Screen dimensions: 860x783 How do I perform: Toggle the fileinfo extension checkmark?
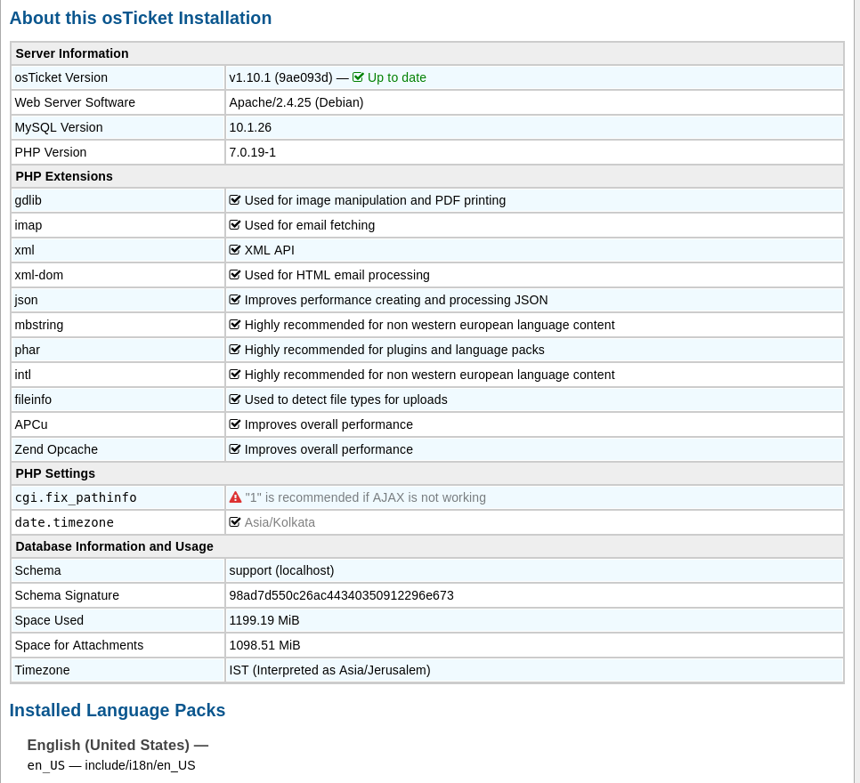point(234,399)
